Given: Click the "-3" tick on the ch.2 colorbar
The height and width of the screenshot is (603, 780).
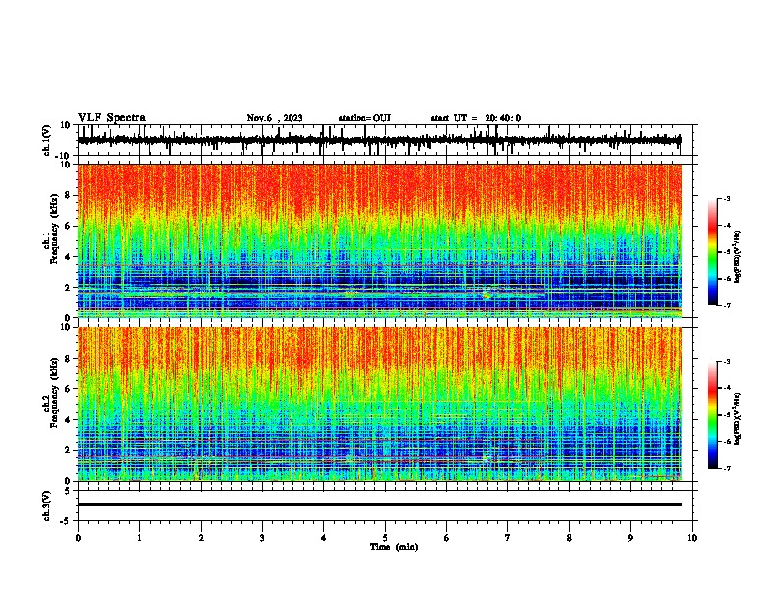Looking at the screenshot, I should pos(726,362).
